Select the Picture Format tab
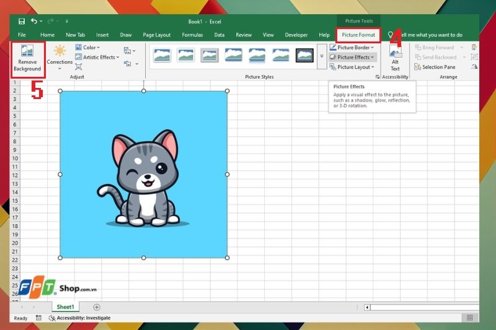 [358, 35]
